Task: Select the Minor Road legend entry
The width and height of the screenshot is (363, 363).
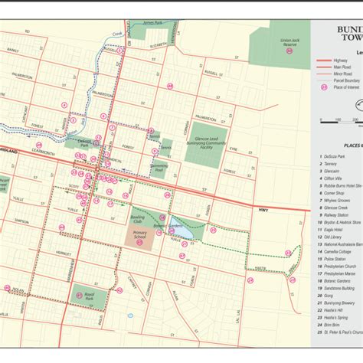Action: coord(334,74)
